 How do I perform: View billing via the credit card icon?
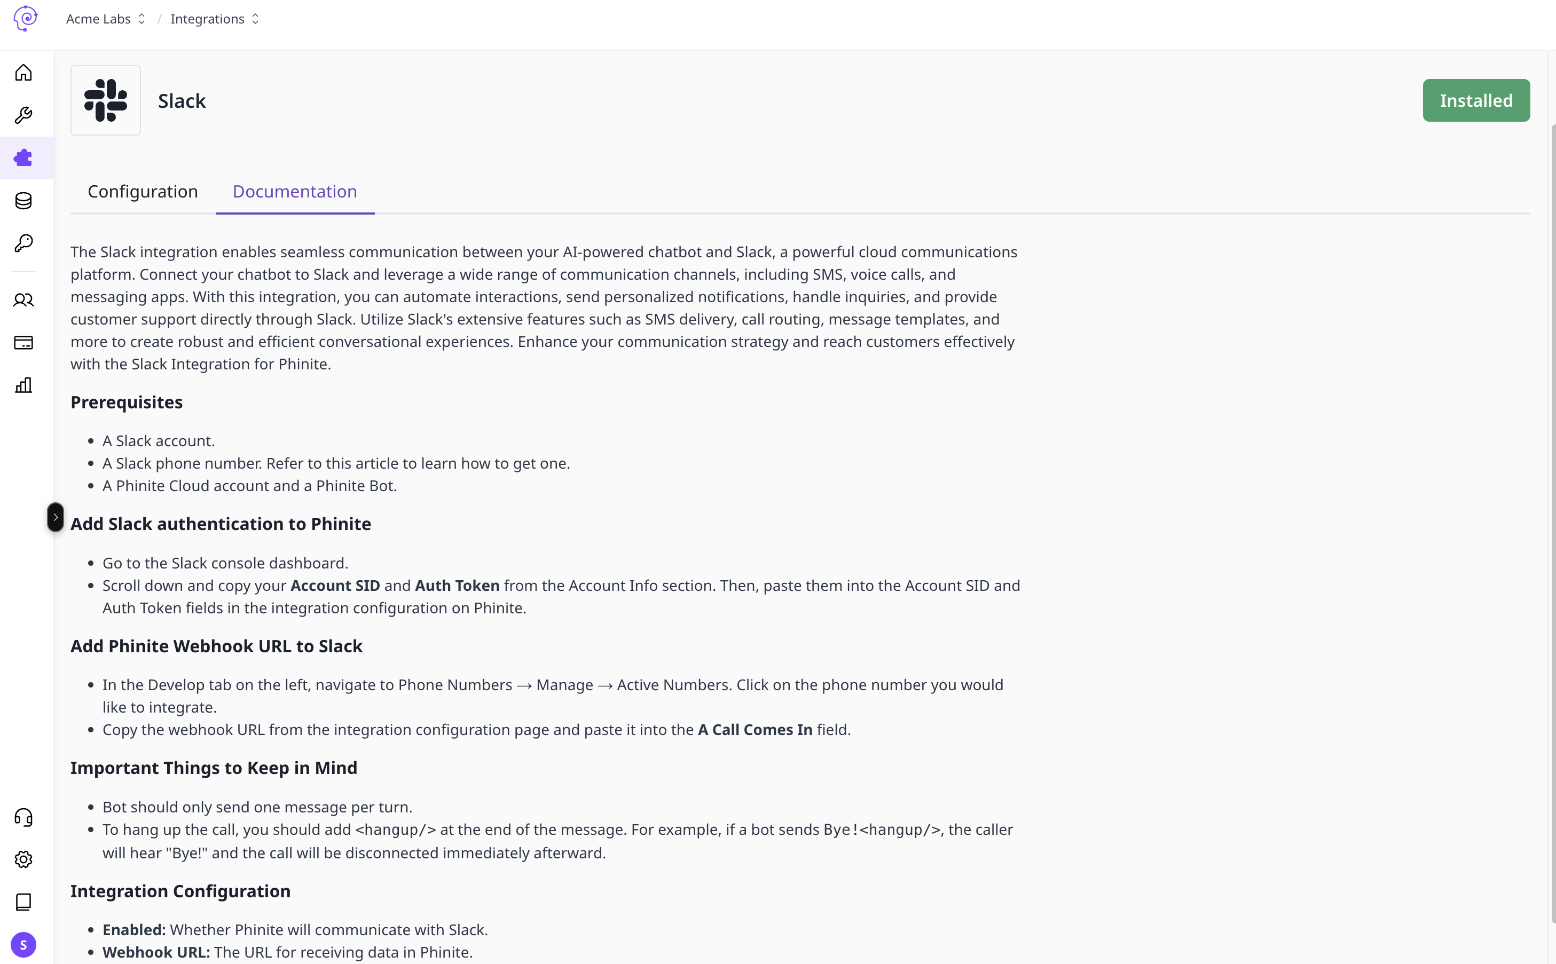(x=23, y=342)
